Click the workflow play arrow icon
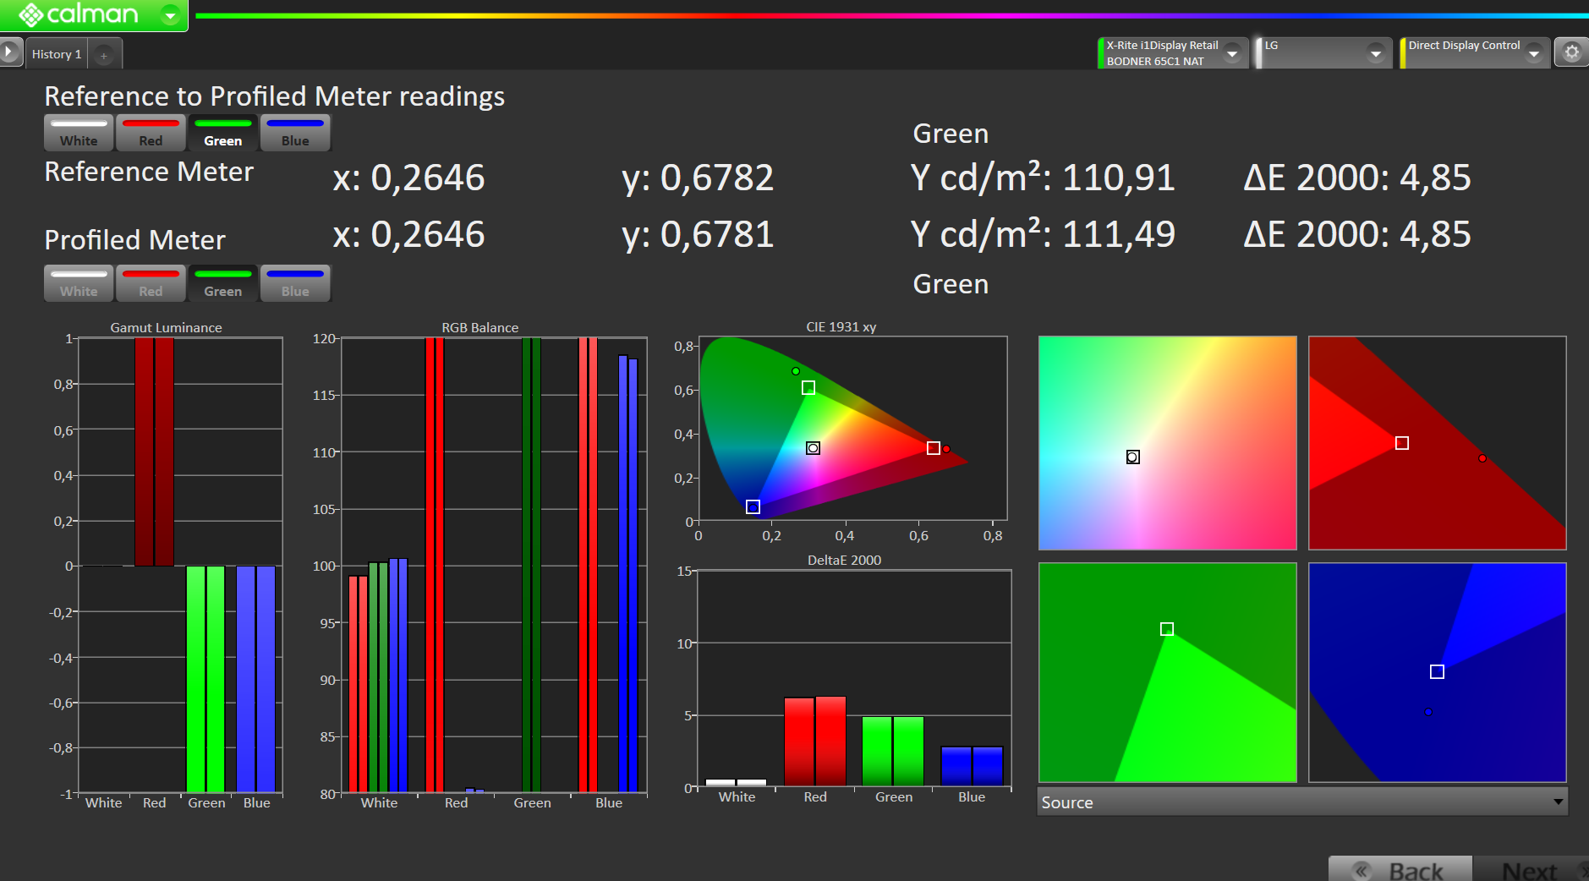Screen dimensions: 1589x881 (10, 52)
